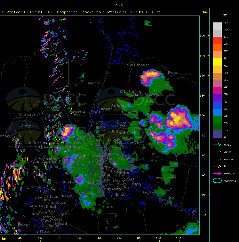The image size is (239, 242).
Task: Click the '180' km tick on vertical axis
Action: (x=202, y=36)
